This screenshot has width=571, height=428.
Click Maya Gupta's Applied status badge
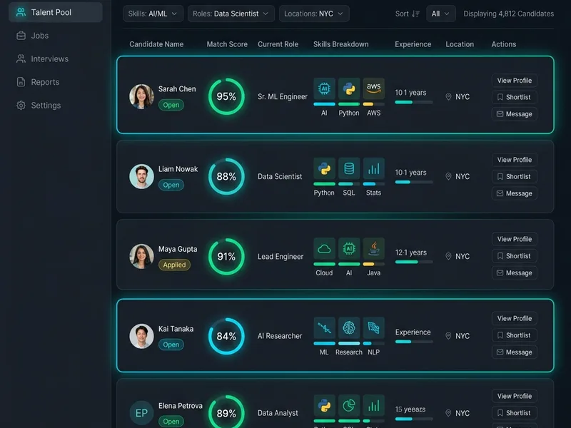pos(174,265)
